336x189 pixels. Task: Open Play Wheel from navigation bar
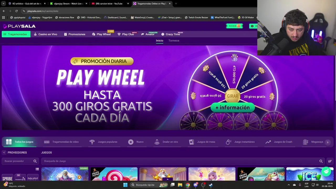click(x=101, y=34)
